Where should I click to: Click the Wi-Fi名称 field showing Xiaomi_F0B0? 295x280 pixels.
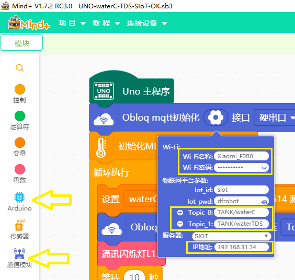pyautogui.click(x=241, y=156)
